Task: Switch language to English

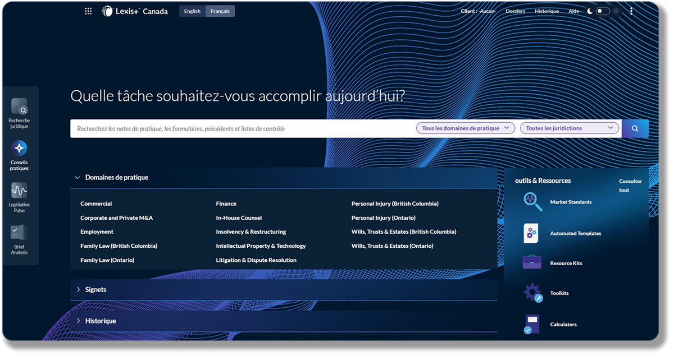Action: [x=192, y=11]
